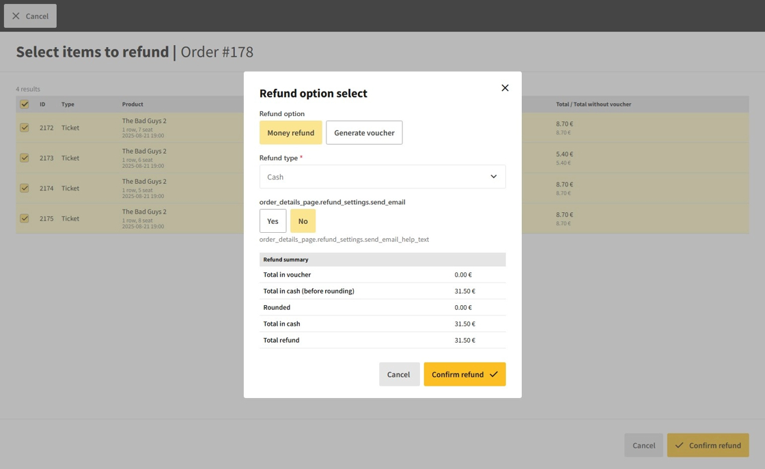The width and height of the screenshot is (765, 469).
Task: Toggle checkbox for ticket ID 2175
Action: tap(25, 218)
